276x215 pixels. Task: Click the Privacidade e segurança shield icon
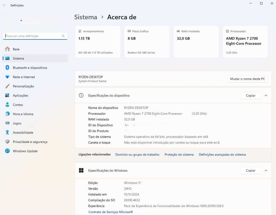point(7,142)
